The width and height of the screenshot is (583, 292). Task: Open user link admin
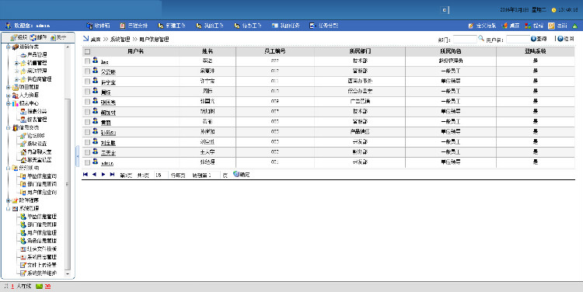(x=107, y=163)
